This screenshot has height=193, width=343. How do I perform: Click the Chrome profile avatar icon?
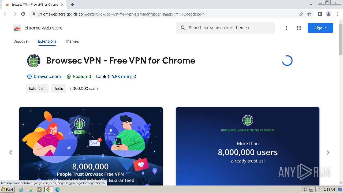tap(329, 14)
